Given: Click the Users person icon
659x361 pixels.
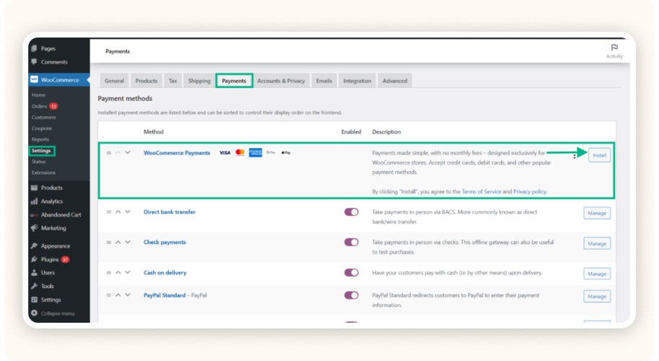Looking at the screenshot, I should (x=34, y=273).
